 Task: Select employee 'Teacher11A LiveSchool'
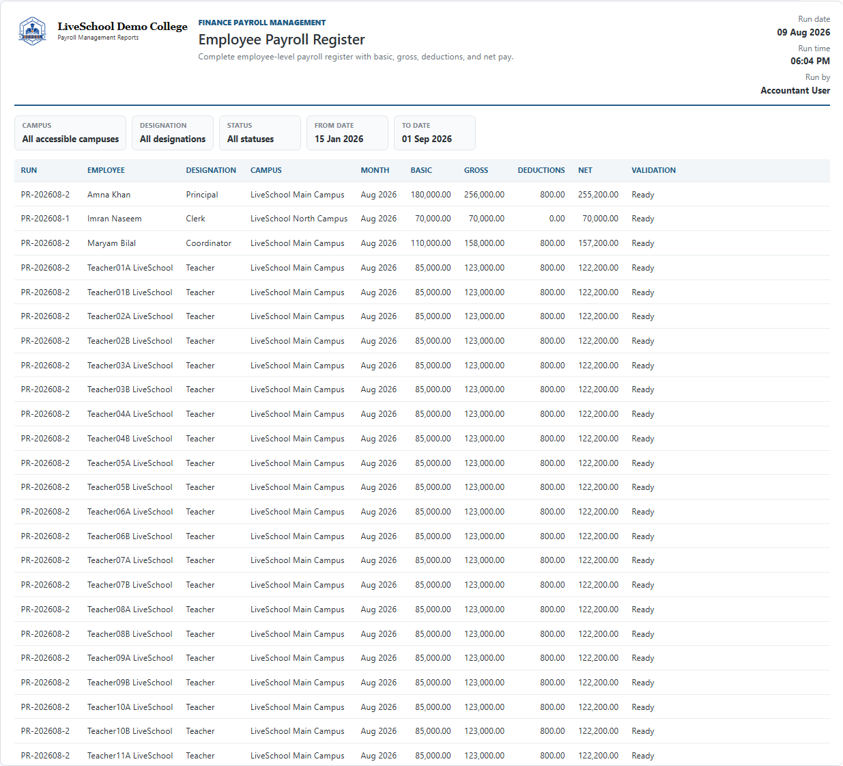tap(130, 756)
